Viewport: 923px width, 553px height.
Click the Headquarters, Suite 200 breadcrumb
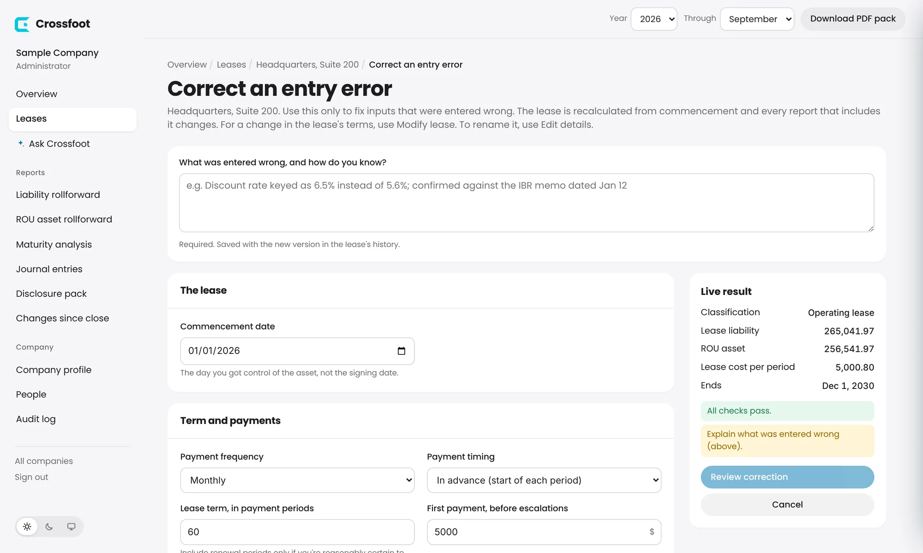tap(307, 65)
